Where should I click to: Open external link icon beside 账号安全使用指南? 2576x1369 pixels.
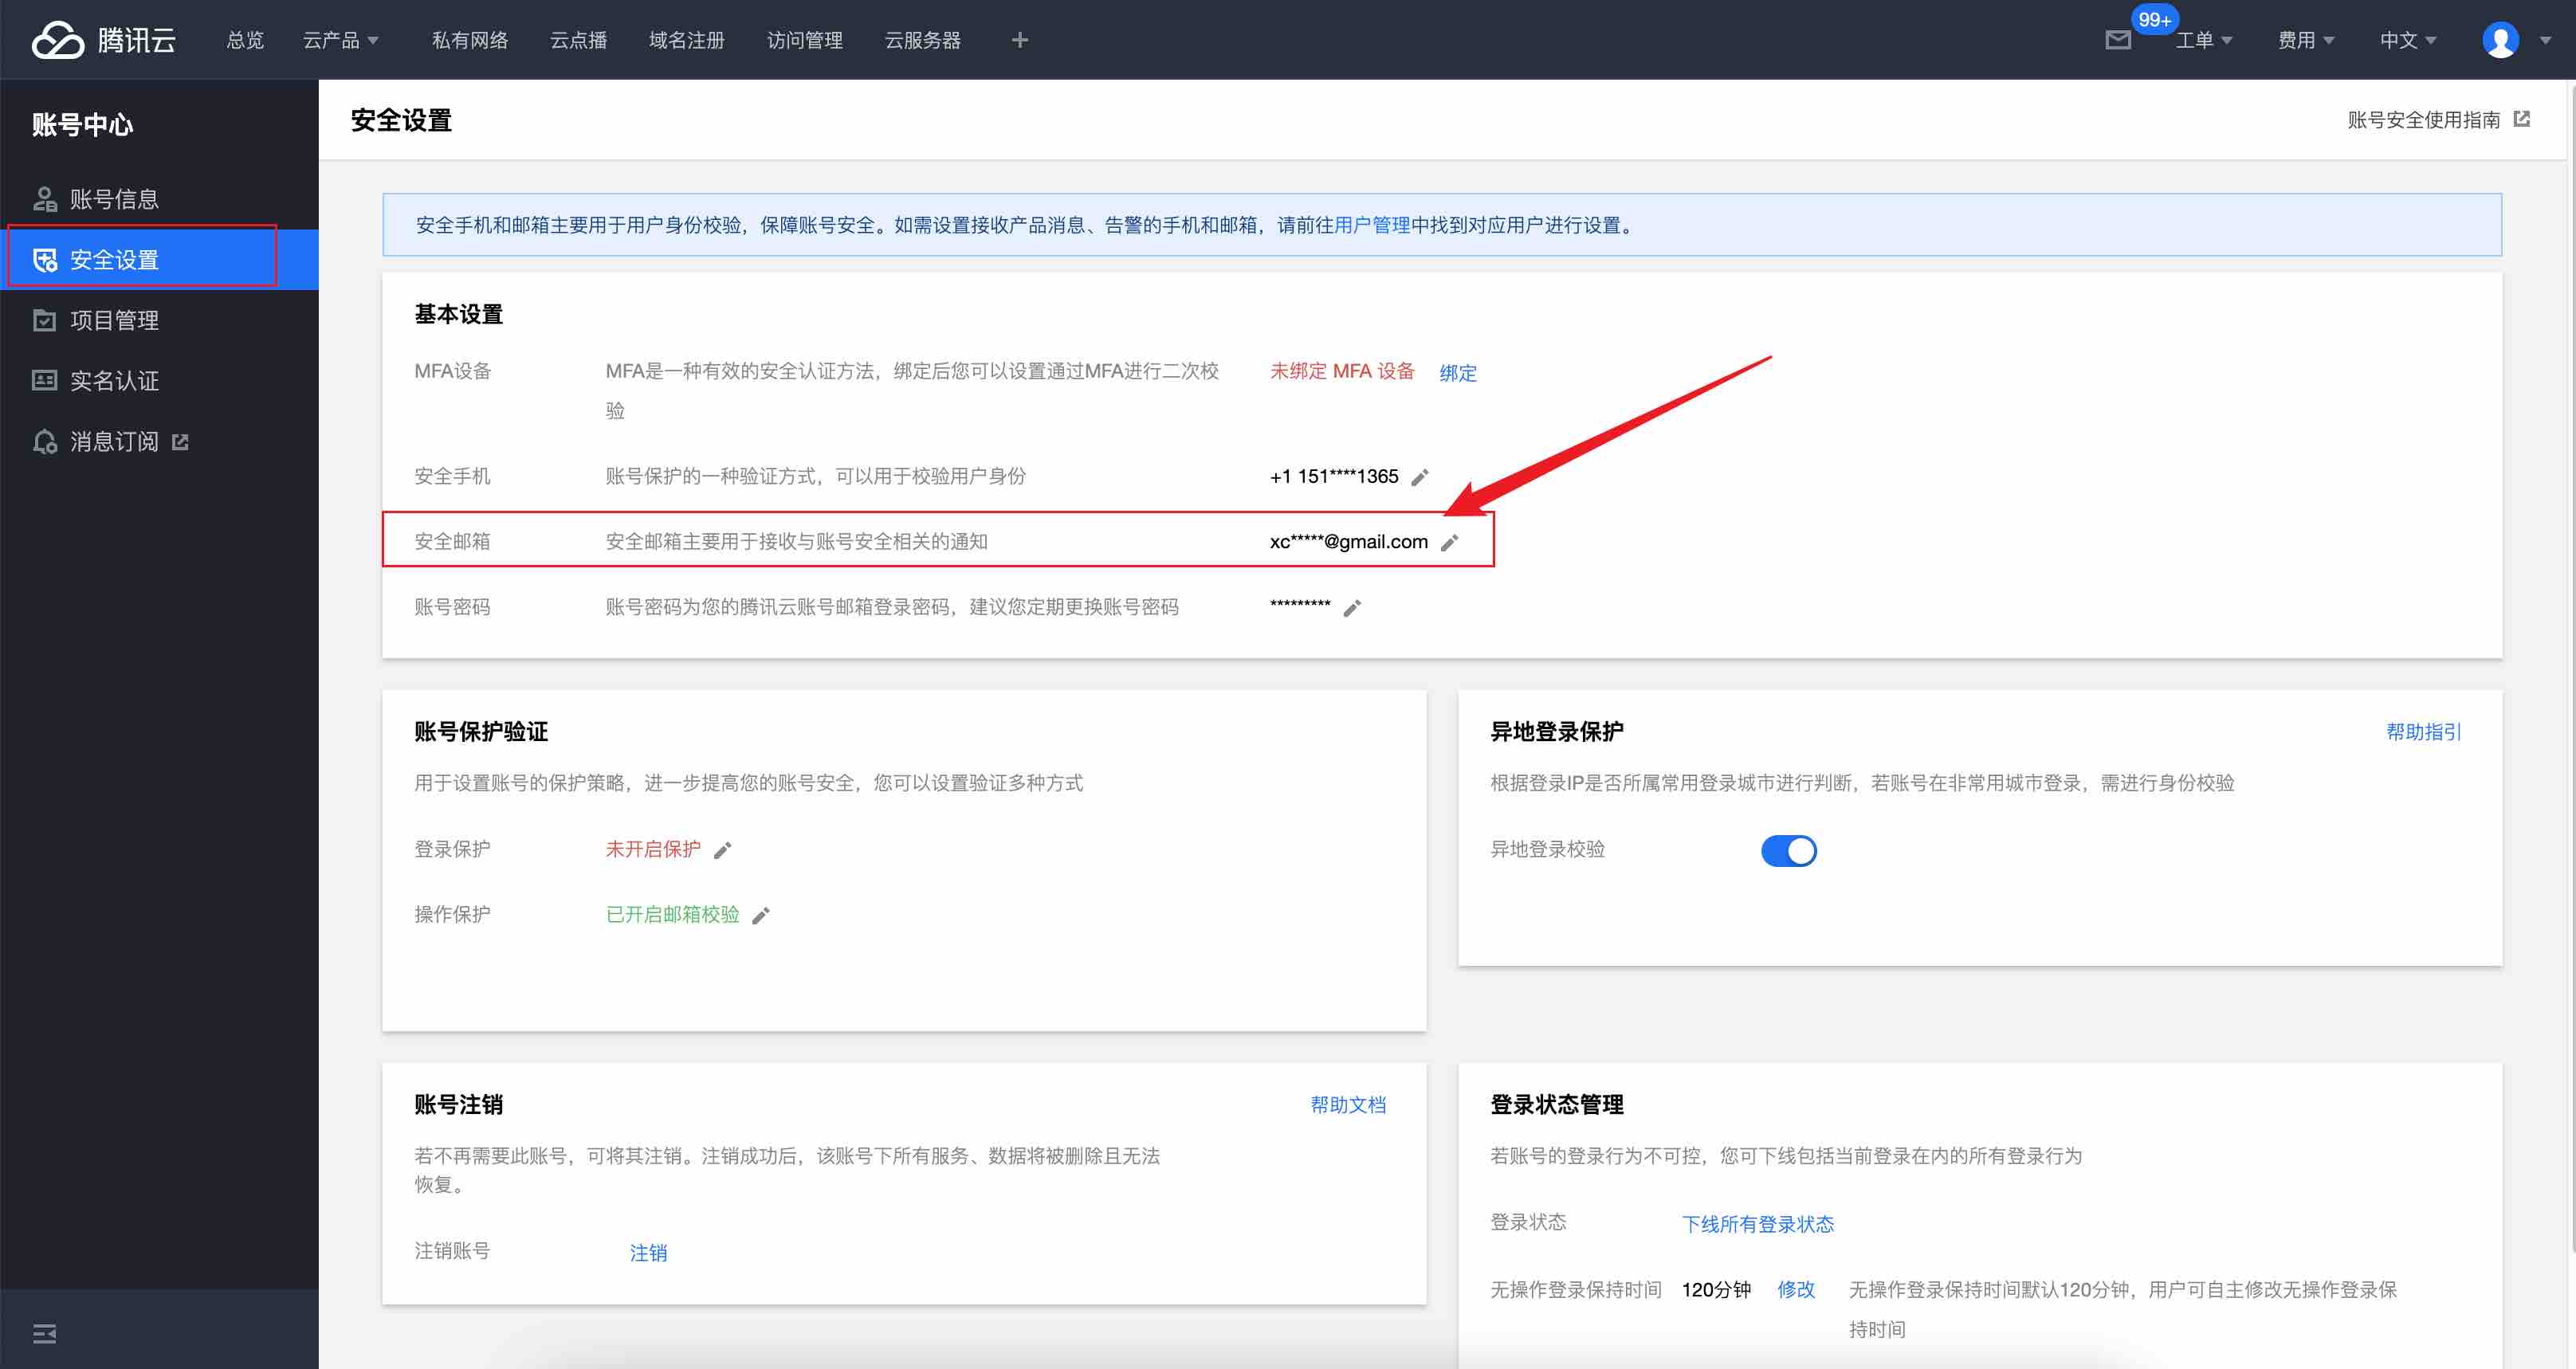[x=2522, y=119]
